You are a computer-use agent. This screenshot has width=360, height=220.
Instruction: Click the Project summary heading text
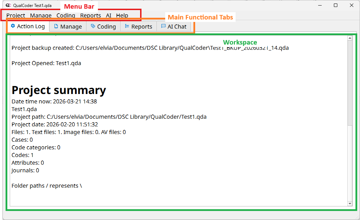[59, 90]
